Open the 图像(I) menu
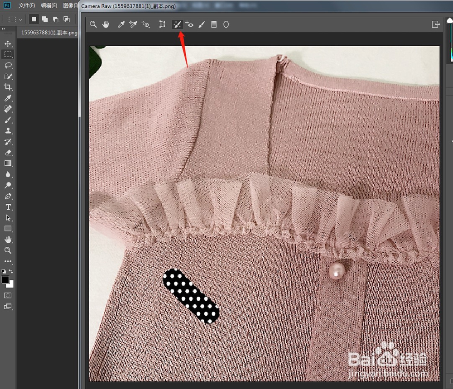The width and height of the screenshot is (453, 389). click(x=70, y=5)
